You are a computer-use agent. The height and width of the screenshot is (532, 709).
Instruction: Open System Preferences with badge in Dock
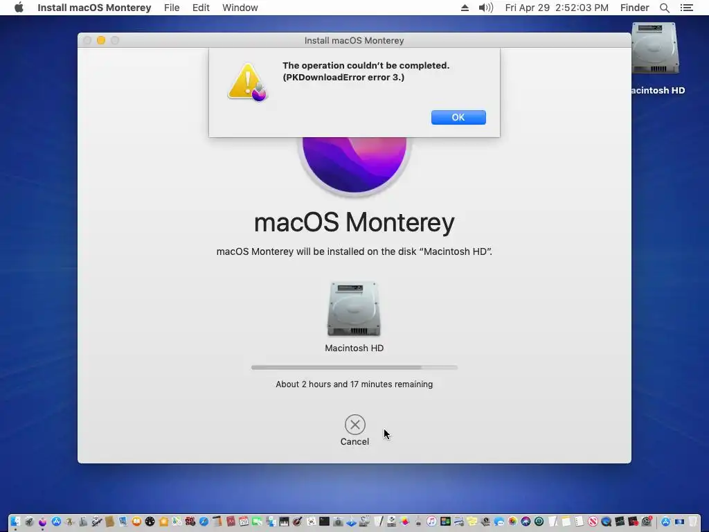pyautogui.click(x=647, y=522)
